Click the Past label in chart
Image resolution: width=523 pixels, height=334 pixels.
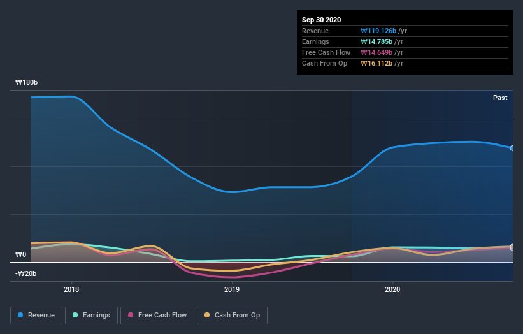coord(500,98)
